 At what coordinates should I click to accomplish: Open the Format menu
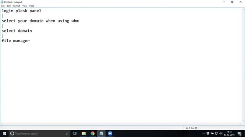(16, 6)
